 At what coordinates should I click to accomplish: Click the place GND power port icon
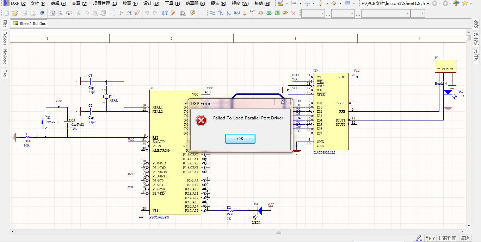click(x=245, y=13)
